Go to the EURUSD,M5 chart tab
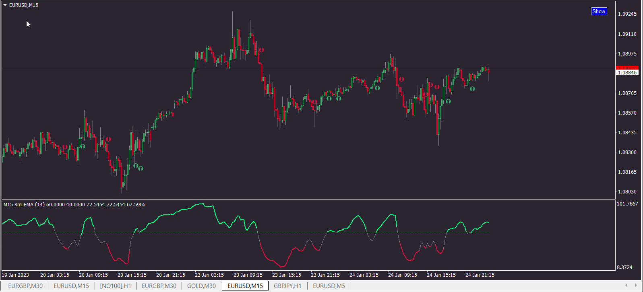This screenshot has width=643, height=292. 329,286
